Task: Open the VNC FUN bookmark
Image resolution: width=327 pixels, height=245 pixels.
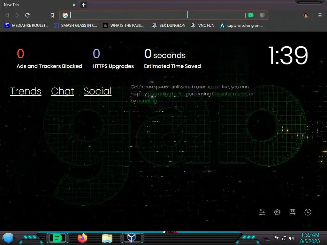Action: [203, 26]
